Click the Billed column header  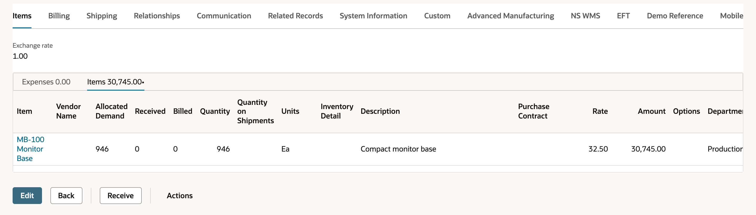coord(182,111)
